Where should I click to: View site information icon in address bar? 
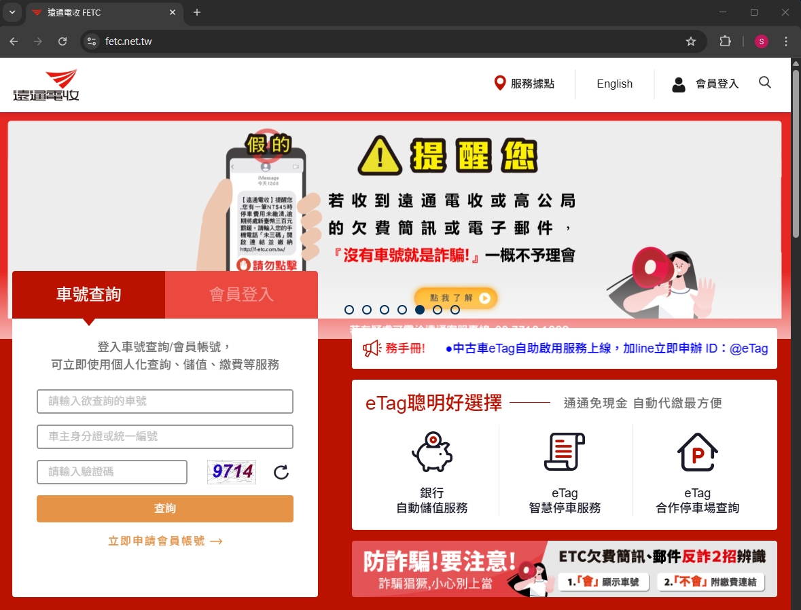pos(92,41)
